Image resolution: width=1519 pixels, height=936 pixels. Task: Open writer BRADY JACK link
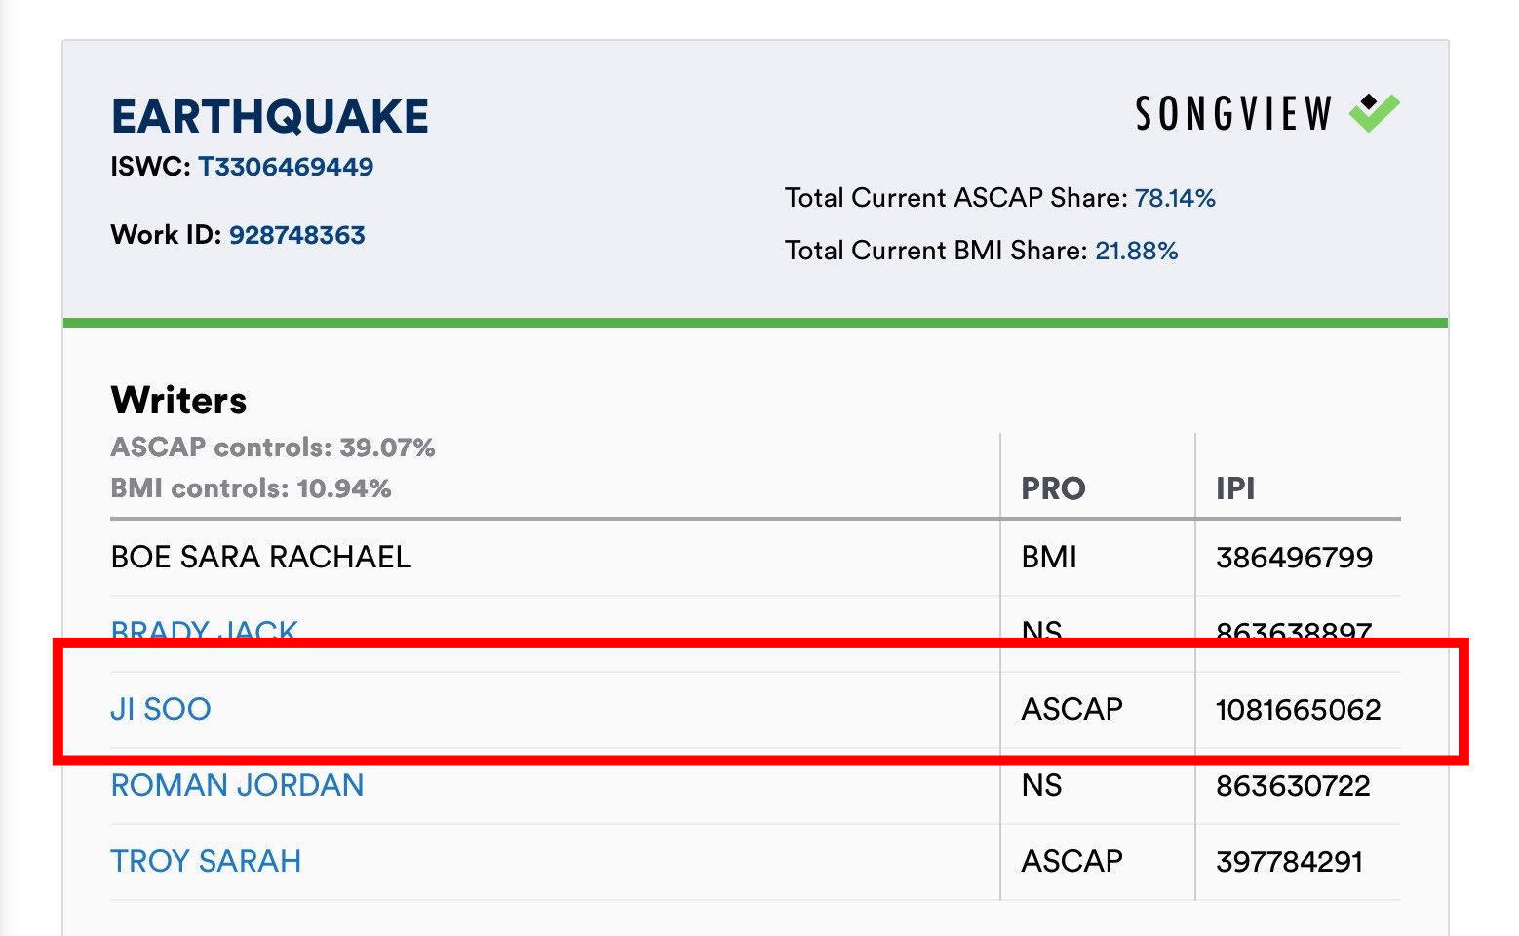point(204,629)
